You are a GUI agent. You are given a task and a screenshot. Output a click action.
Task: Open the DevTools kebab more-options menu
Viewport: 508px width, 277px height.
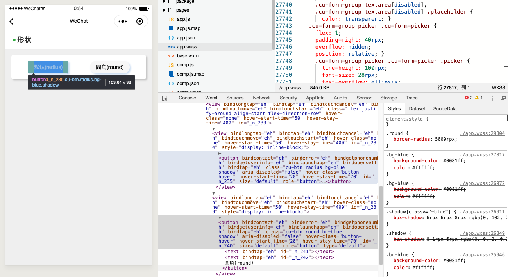[x=492, y=98]
